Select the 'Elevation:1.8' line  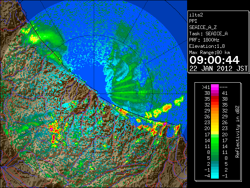(207, 46)
